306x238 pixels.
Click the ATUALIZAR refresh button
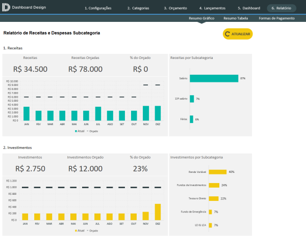tap(238, 34)
